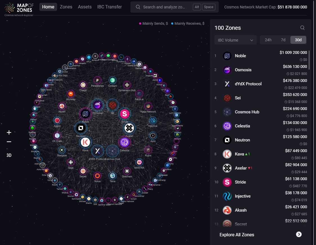316x245 pixels.
Task: Click the Fetch.ai node on the map
Action: click(139, 94)
